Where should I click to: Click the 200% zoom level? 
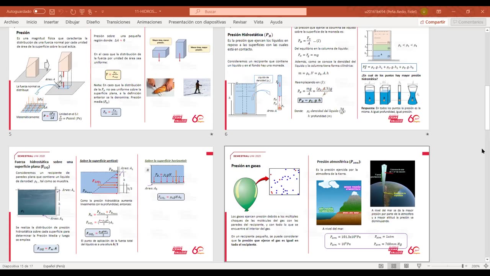pyautogui.click(x=476, y=266)
